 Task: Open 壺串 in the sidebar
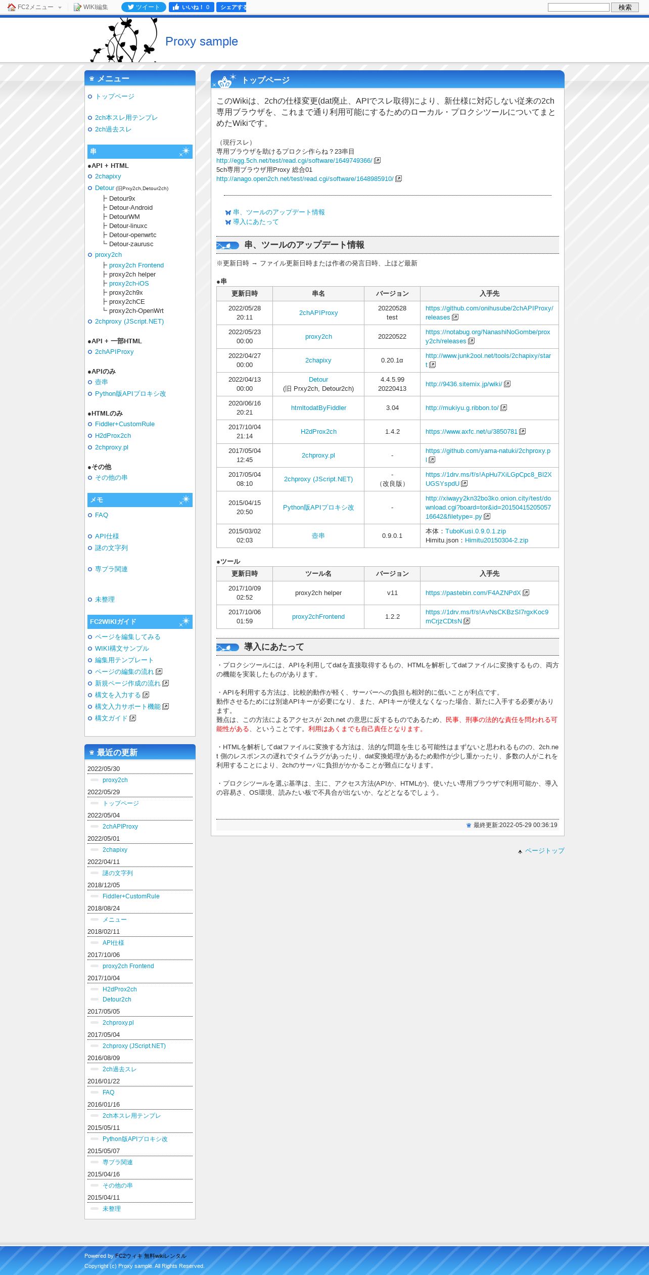tap(102, 382)
